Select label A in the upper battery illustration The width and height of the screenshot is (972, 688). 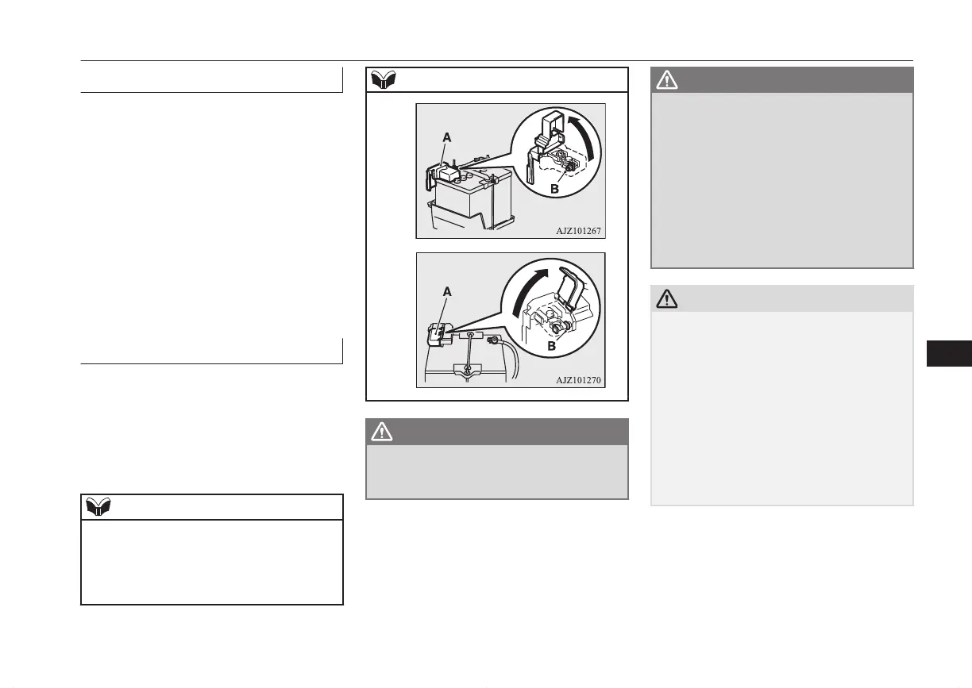point(446,136)
